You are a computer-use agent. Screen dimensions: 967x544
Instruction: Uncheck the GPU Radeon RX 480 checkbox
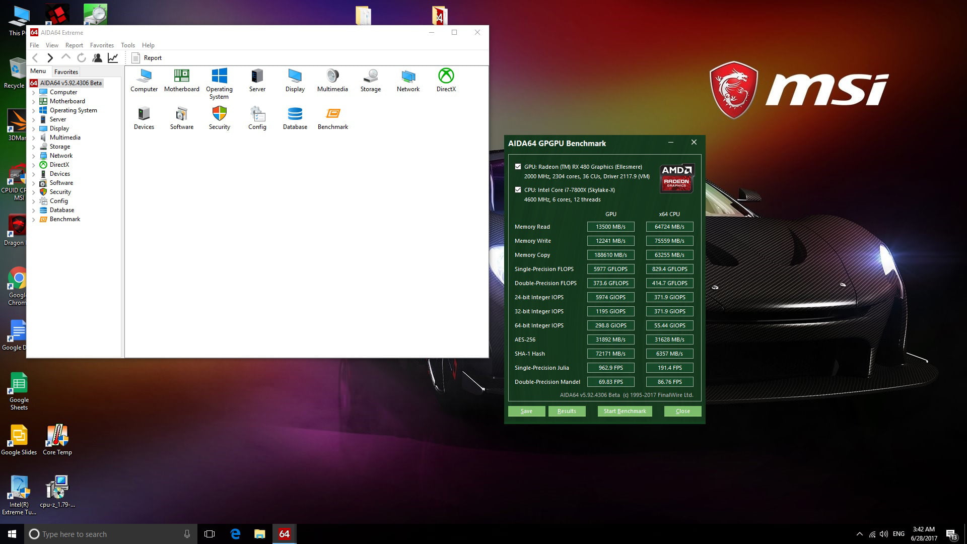click(518, 167)
